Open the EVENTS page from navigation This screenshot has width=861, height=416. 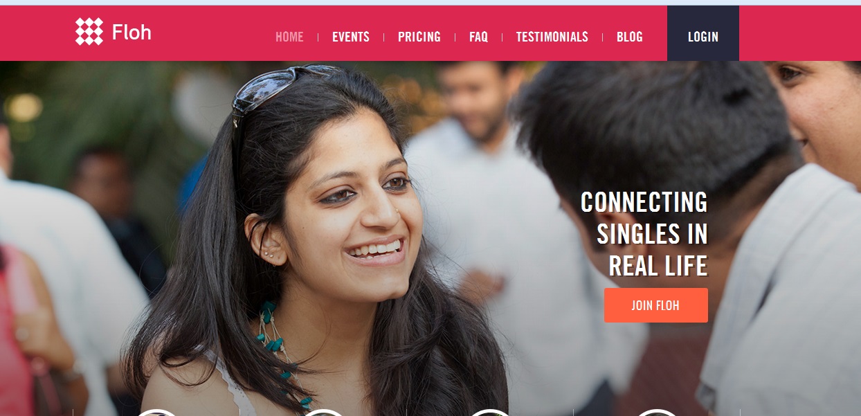(351, 37)
